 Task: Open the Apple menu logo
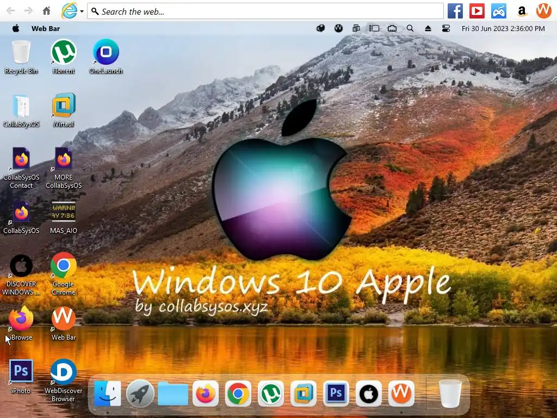click(x=16, y=28)
